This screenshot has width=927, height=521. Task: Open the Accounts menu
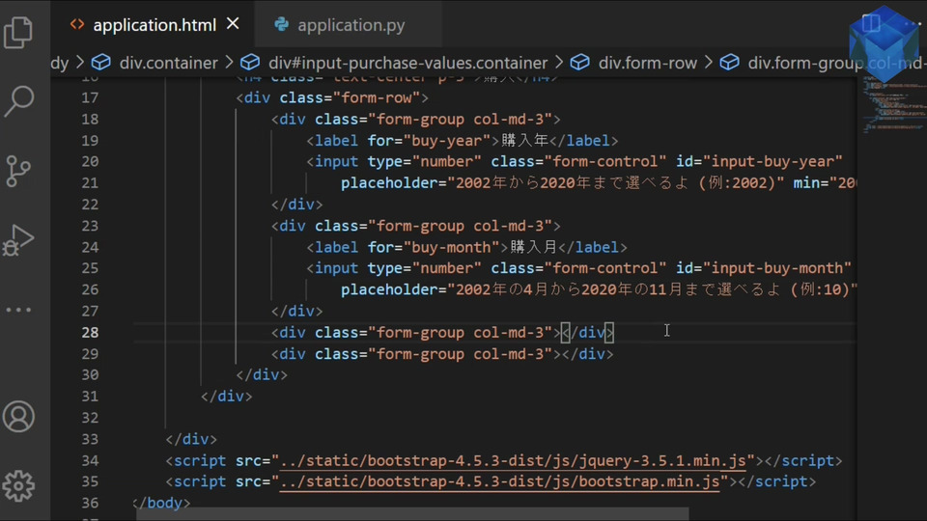(18, 417)
